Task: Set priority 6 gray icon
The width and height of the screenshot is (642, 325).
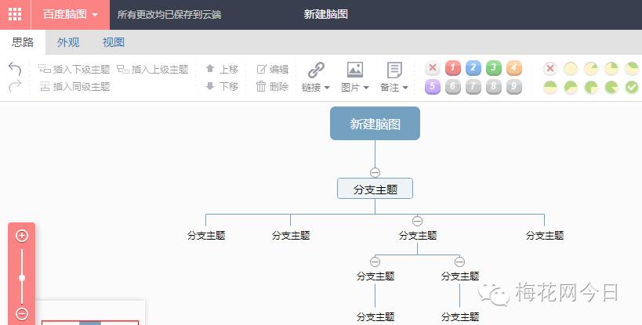Action: [453, 87]
